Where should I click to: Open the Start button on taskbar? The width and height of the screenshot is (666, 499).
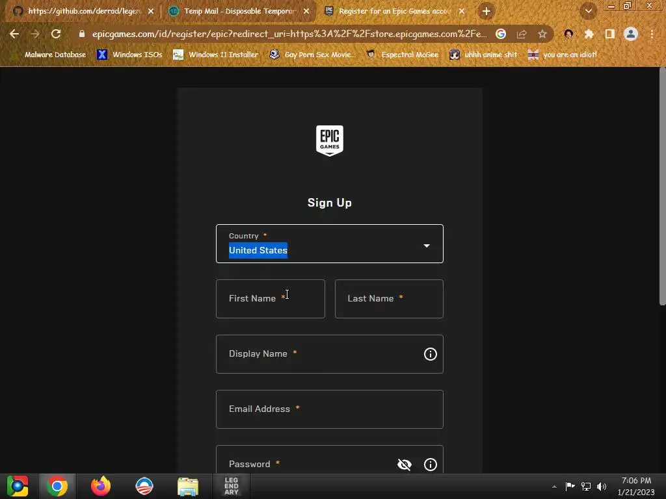coord(18,486)
